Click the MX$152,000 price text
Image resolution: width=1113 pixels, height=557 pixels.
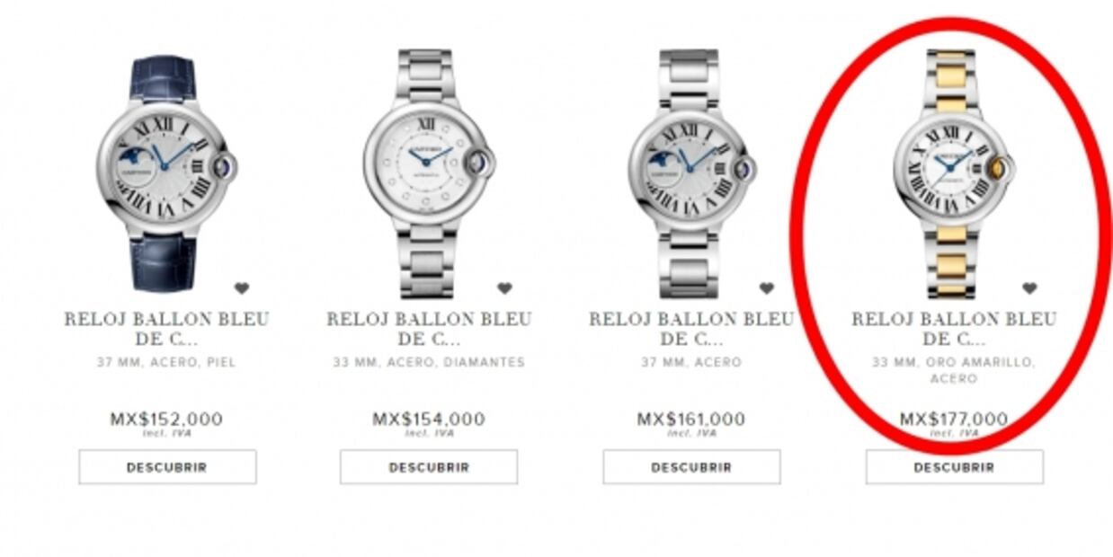coord(166,420)
